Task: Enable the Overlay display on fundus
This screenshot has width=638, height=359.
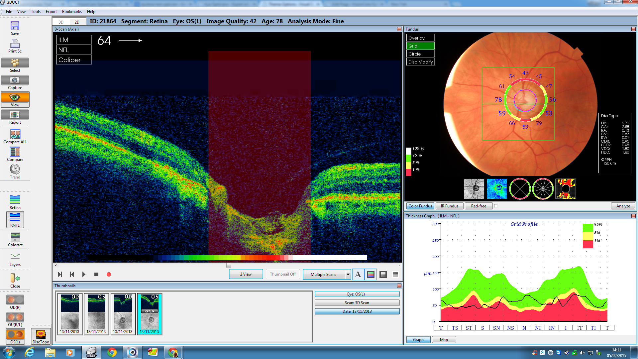Action: click(420, 38)
